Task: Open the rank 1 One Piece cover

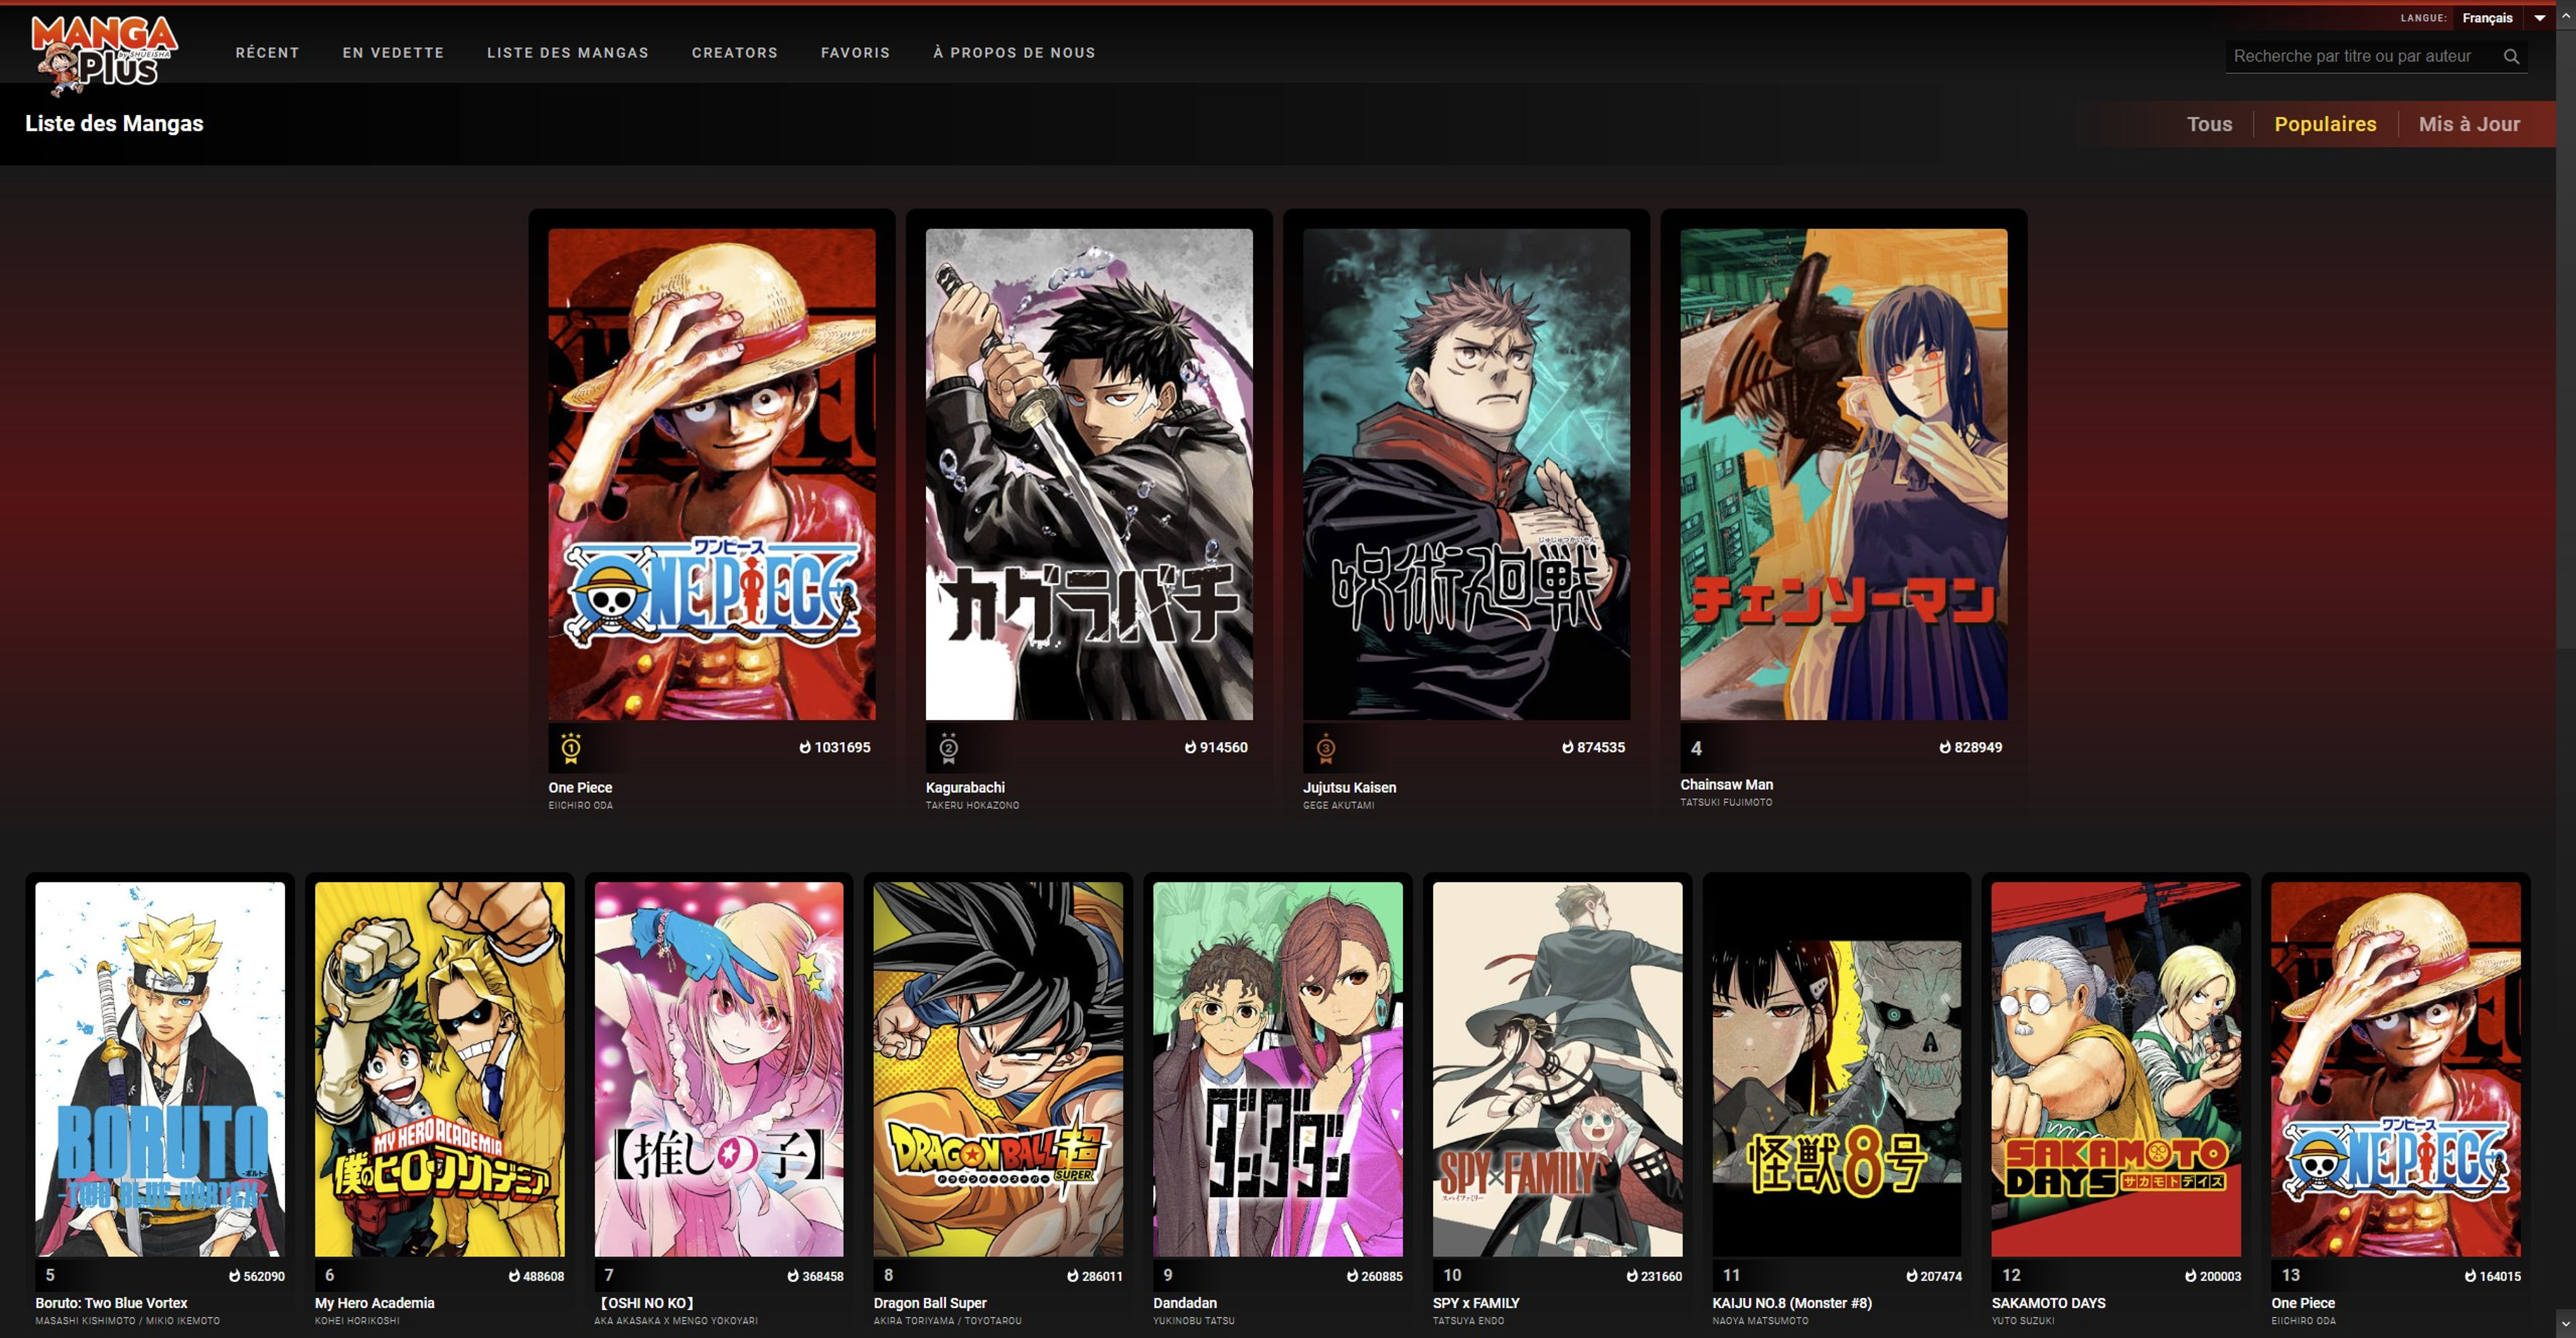Action: tap(711, 474)
